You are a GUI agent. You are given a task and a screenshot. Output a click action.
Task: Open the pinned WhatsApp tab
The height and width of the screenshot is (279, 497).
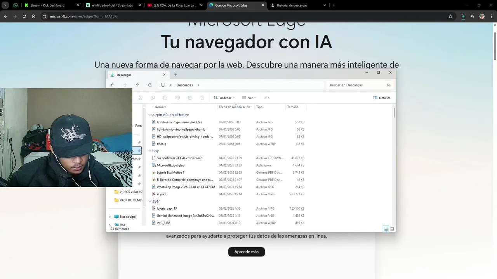16,5
